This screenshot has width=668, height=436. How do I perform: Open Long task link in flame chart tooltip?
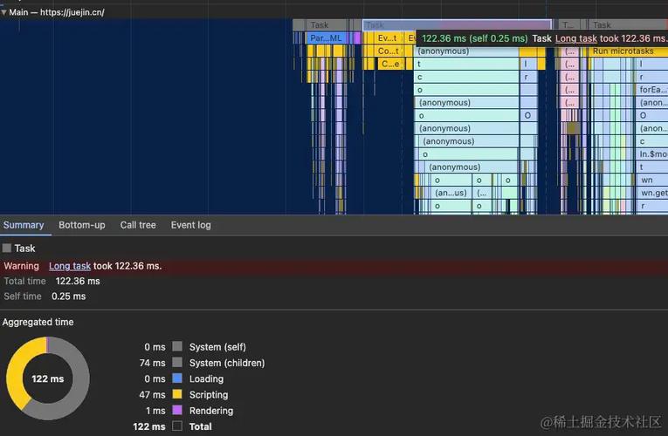(576, 38)
